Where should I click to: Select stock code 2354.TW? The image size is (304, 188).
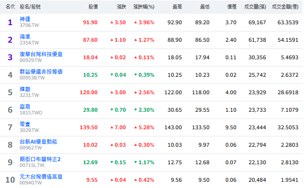[29, 43]
